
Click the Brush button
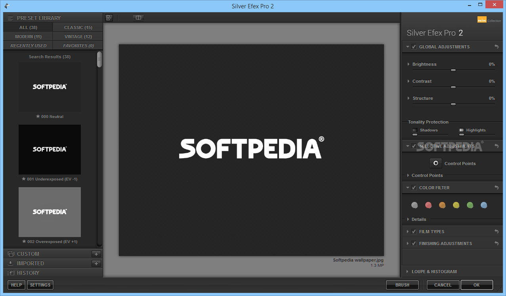[403, 285]
